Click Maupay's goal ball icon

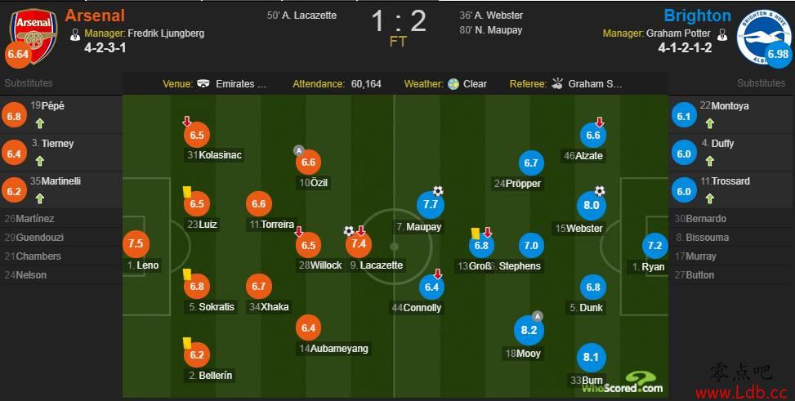438,191
